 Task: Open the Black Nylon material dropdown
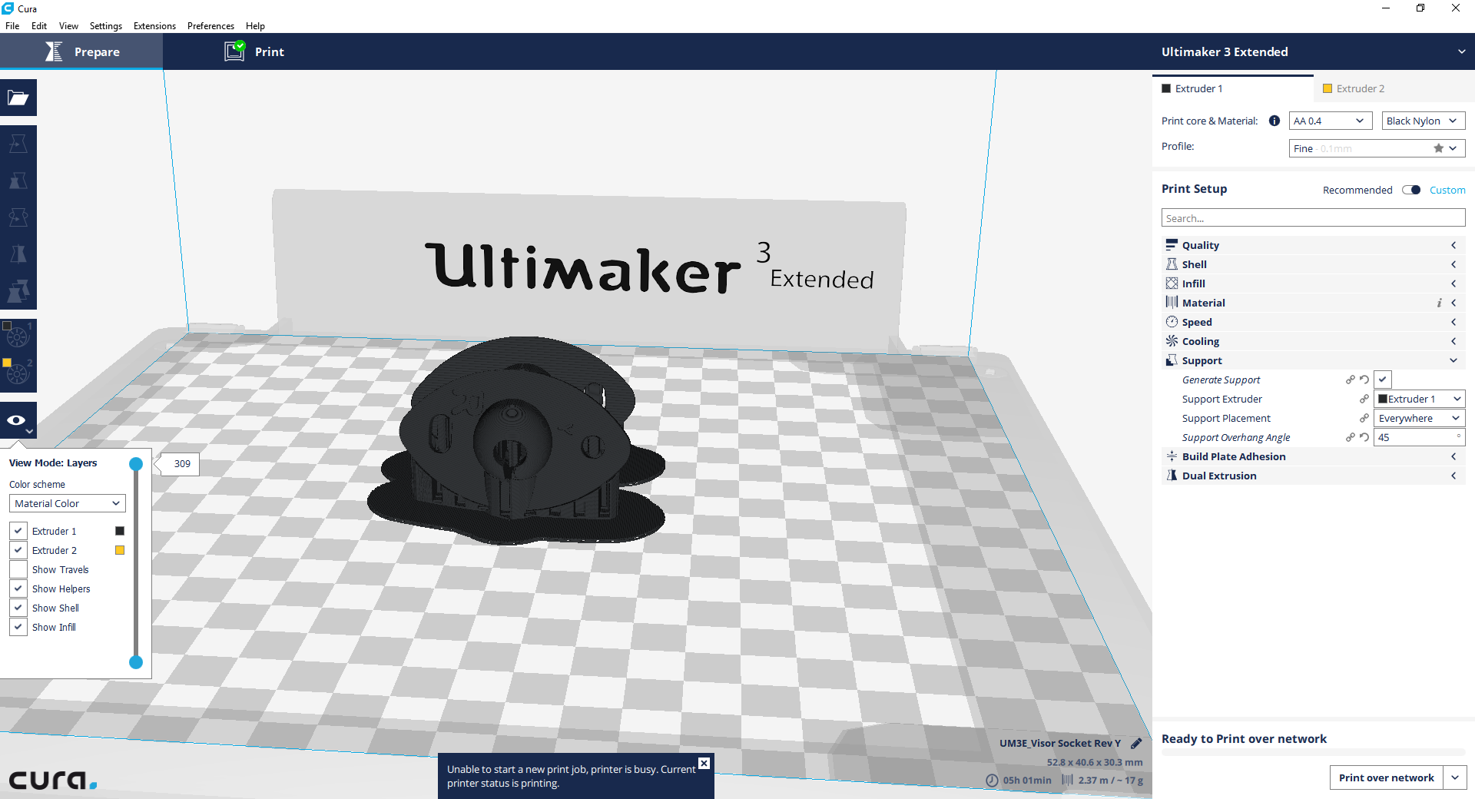(x=1424, y=121)
